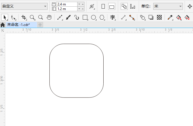
Task: Select the Text tool
Action: click(113, 18)
